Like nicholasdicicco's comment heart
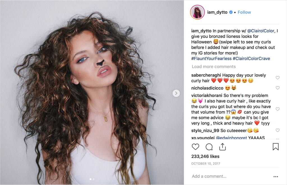Image resolution: width=287 pixels, height=185 pixels. click(x=277, y=88)
